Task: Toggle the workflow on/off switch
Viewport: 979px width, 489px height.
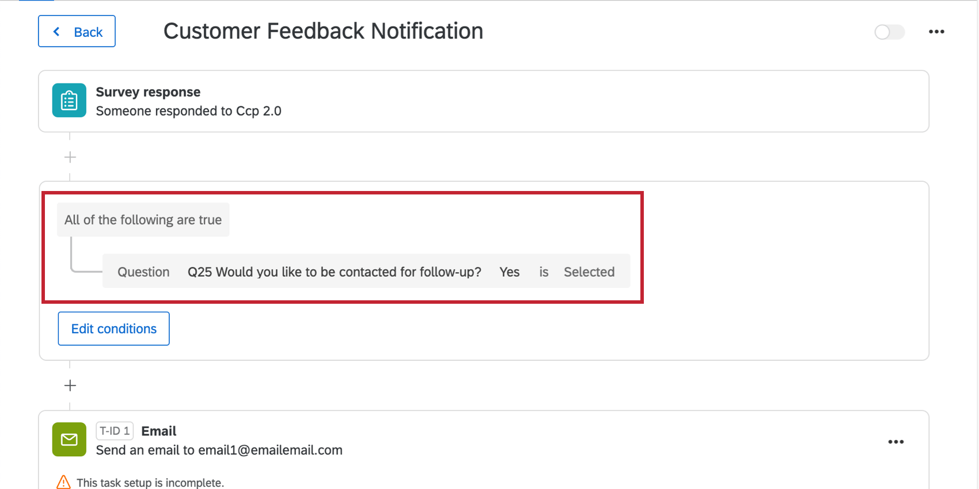Action: [x=889, y=32]
